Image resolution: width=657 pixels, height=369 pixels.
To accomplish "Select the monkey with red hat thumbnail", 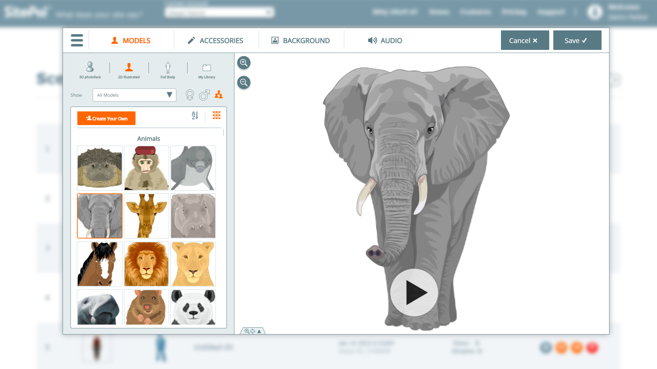I will tap(146, 168).
